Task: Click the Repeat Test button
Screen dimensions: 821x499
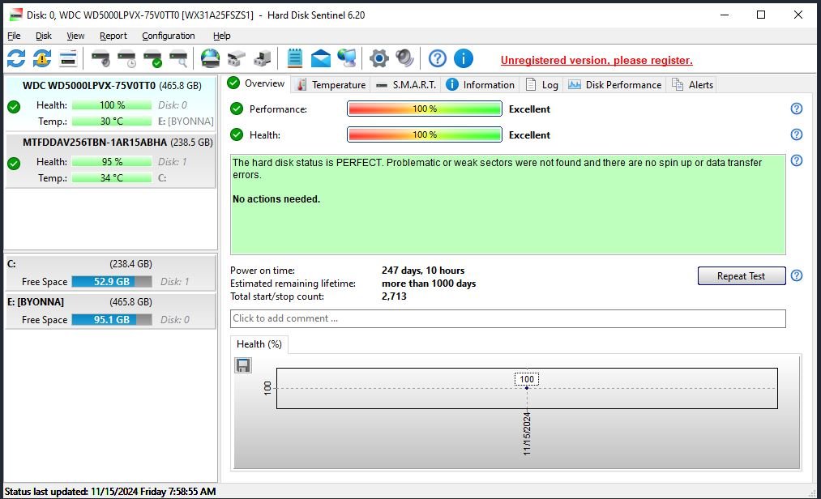Action: coord(742,276)
